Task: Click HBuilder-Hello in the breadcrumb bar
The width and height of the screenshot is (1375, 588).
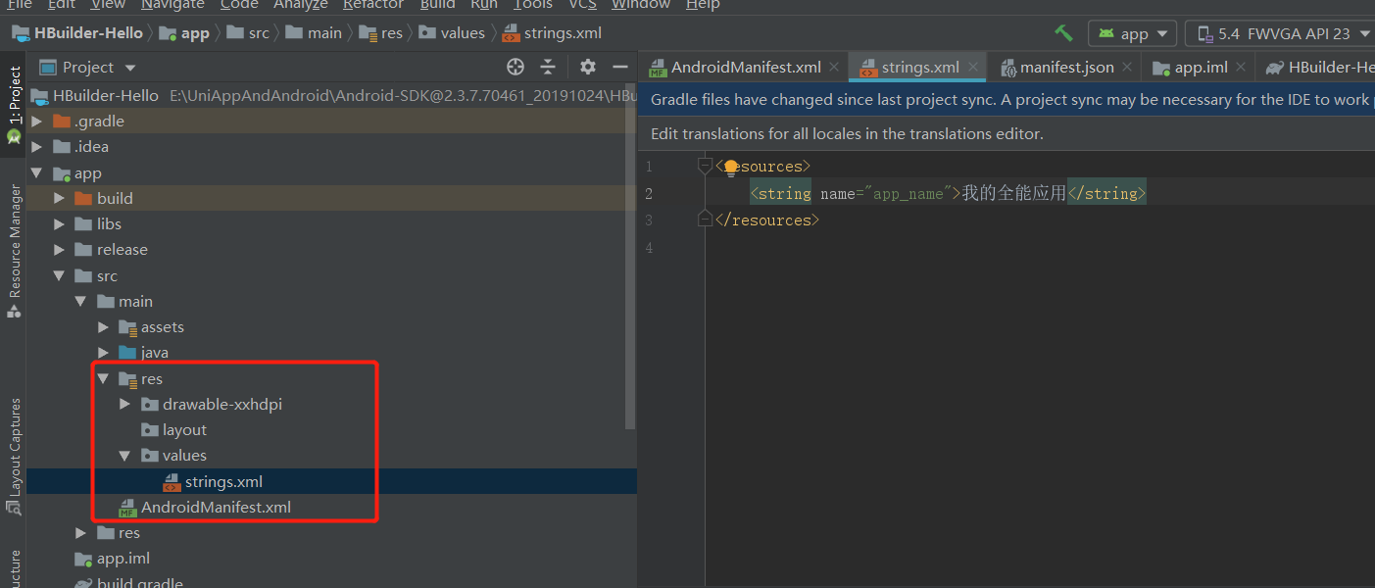Action: (77, 33)
